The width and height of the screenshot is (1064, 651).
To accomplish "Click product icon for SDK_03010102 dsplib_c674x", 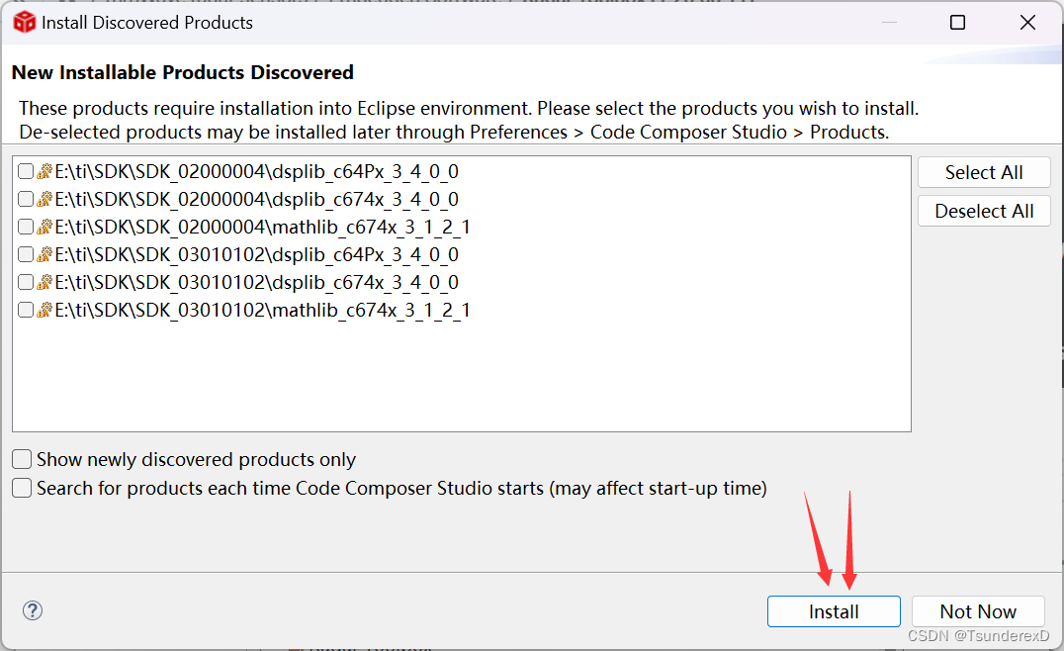I will pos(44,282).
